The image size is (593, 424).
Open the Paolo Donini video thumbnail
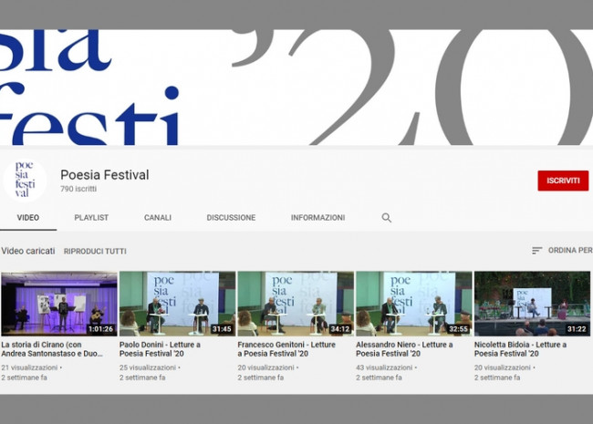177,304
